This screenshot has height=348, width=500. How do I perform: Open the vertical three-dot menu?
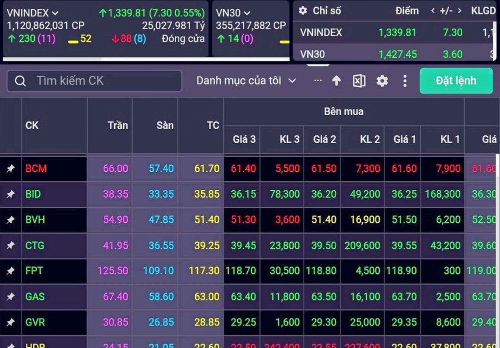[405, 81]
